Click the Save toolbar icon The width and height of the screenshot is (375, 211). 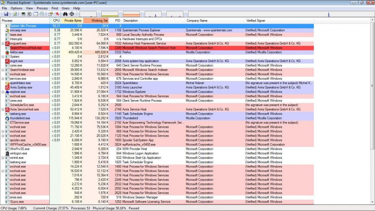pos(6,14)
